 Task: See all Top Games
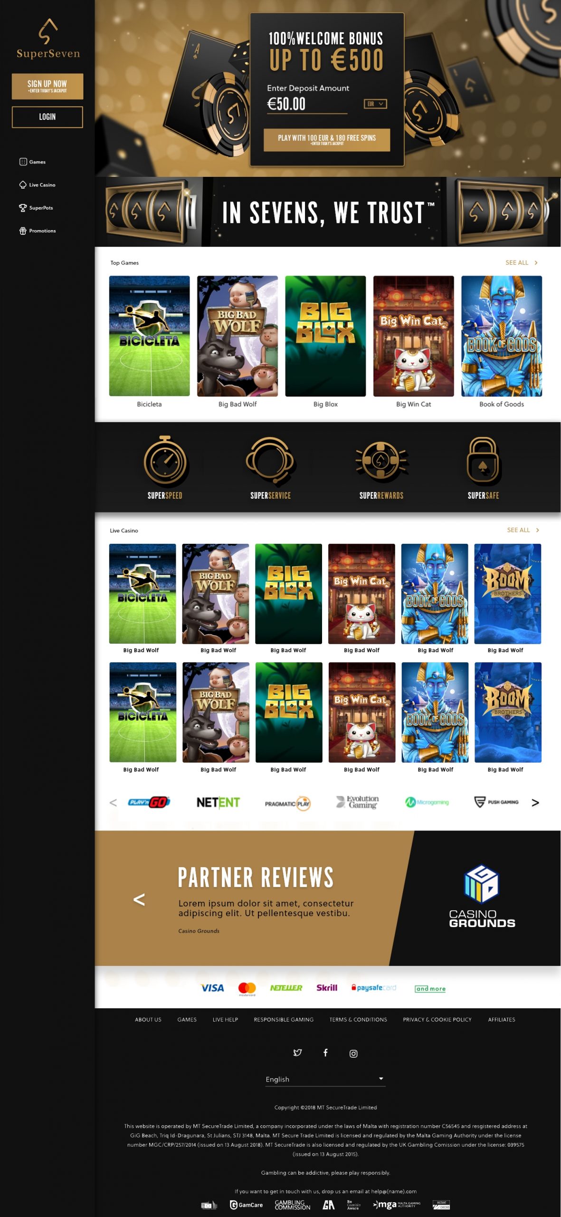click(521, 262)
